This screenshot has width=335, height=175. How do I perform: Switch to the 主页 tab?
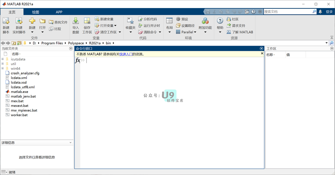[x=12, y=12]
